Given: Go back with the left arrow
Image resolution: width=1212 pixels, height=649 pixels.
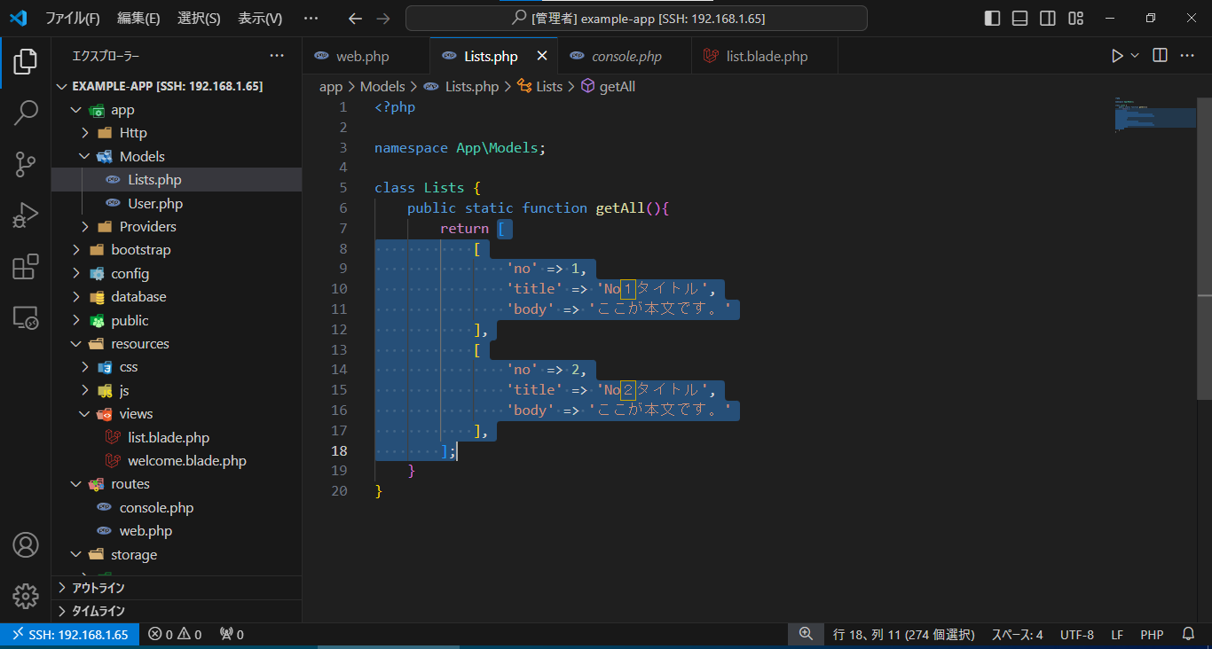Looking at the screenshot, I should 355,18.
